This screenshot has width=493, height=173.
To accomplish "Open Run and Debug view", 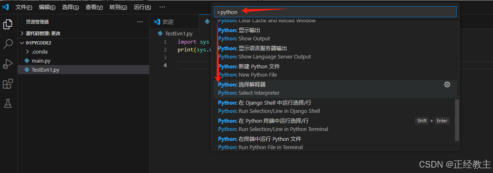I will coord(7,64).
